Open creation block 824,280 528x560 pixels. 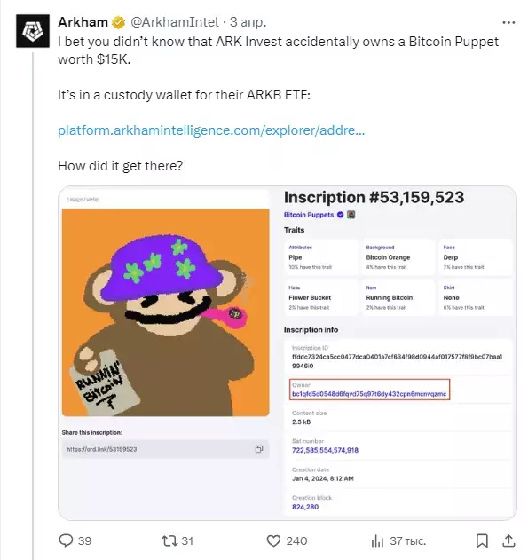[305, 507]
